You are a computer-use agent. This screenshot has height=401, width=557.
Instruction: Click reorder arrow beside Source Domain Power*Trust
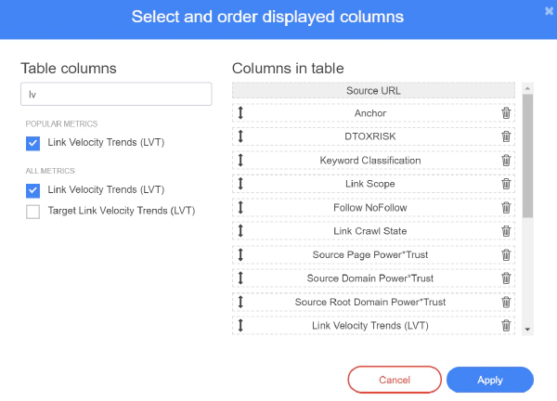(x=240, y=278)
